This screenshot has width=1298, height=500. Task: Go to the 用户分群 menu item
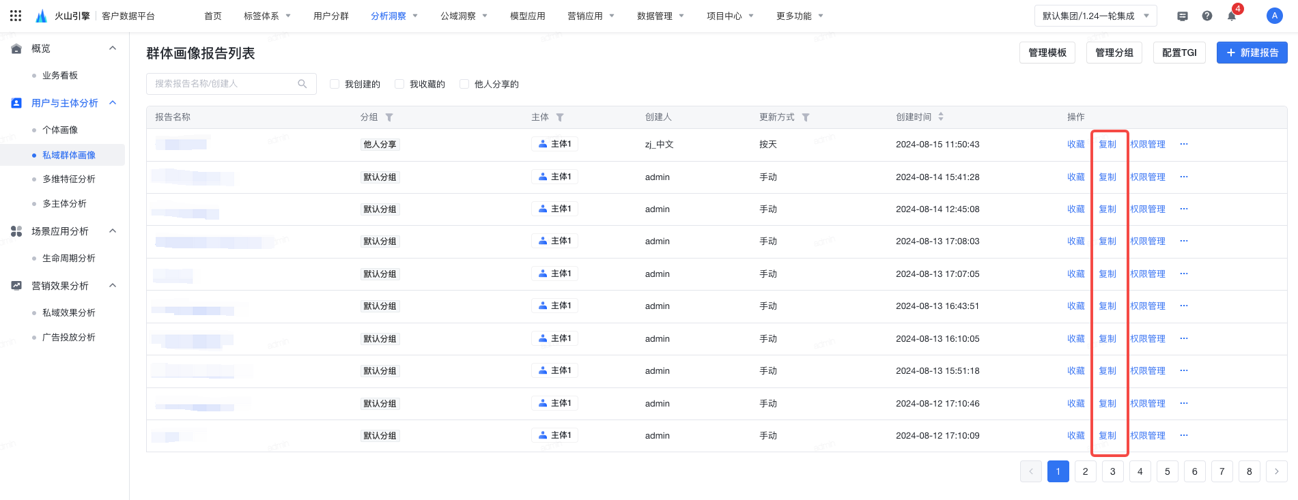click(331, 16)
